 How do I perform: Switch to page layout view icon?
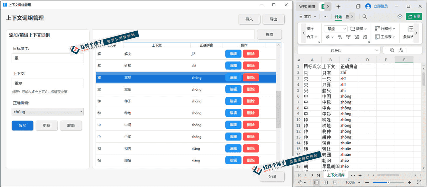coord(335,182)
